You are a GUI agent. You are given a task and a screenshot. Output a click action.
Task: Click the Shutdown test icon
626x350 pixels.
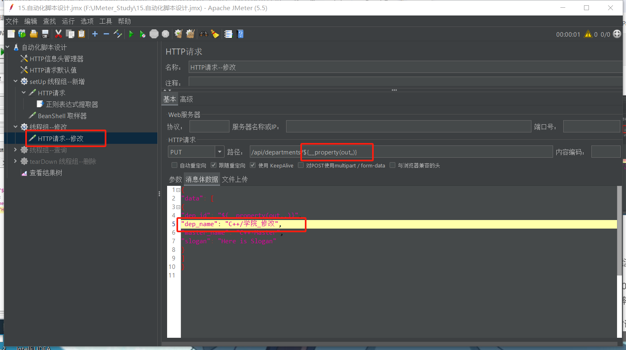165,34
